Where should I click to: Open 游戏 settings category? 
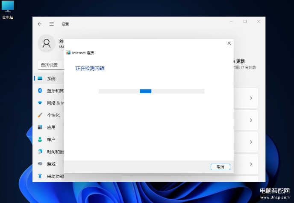tap(49, 164)
